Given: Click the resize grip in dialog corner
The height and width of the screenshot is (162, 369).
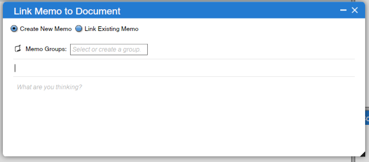Looking at the screenshot, I should 363,154.
